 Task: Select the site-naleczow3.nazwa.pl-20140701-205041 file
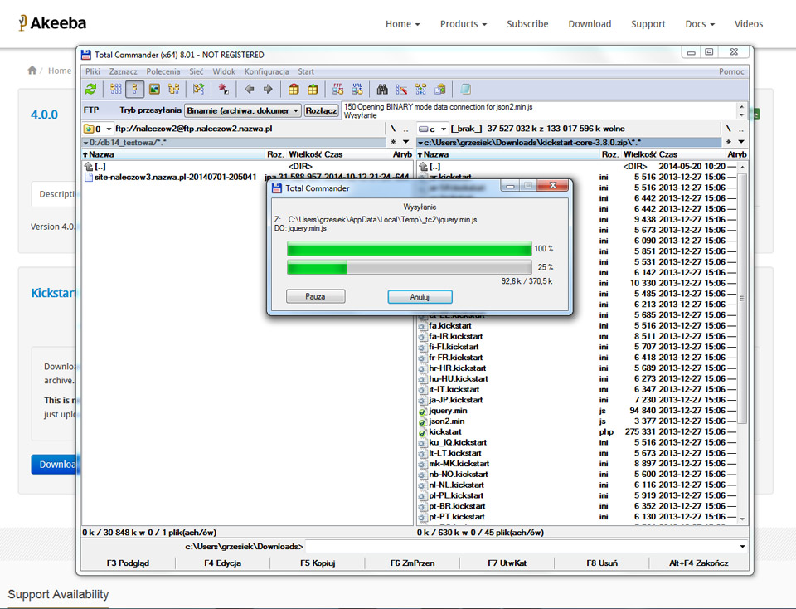[247, 177]
